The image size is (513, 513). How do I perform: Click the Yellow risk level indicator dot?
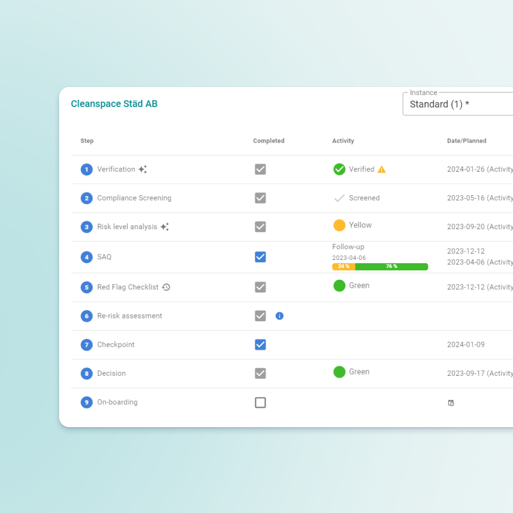click(339, 225)
